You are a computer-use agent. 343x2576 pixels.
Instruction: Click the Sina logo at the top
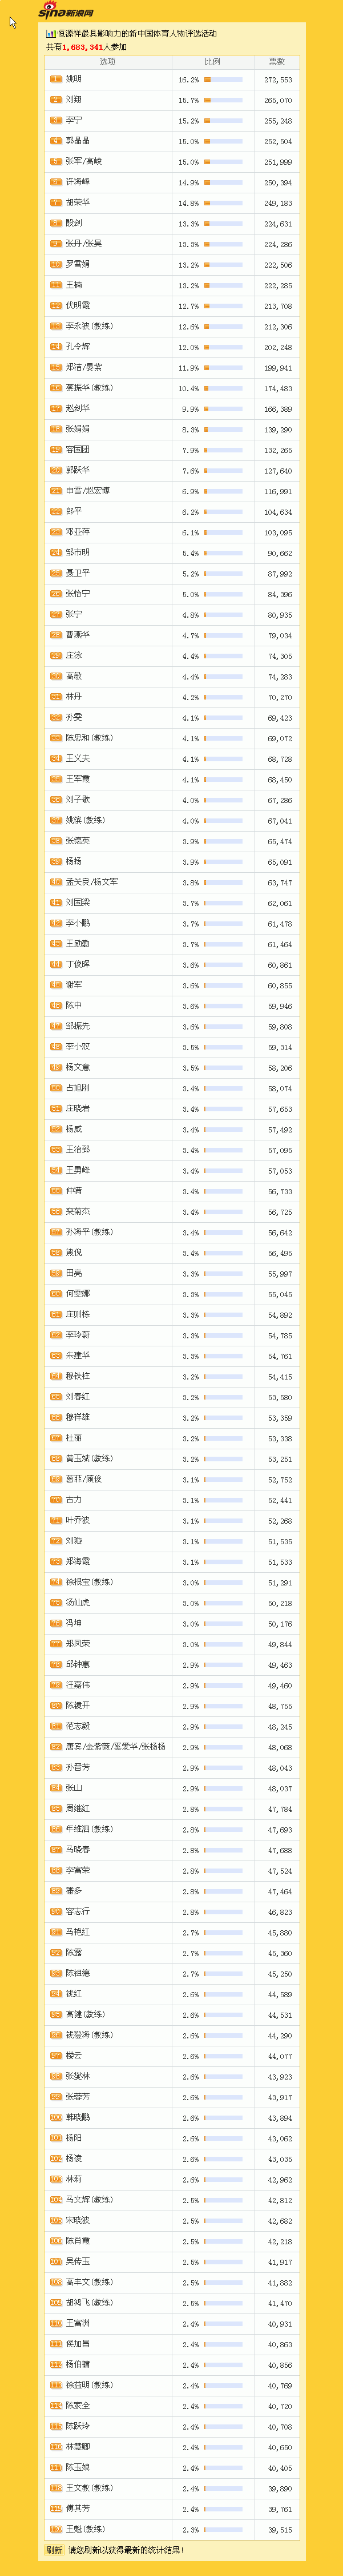(65, 11)
